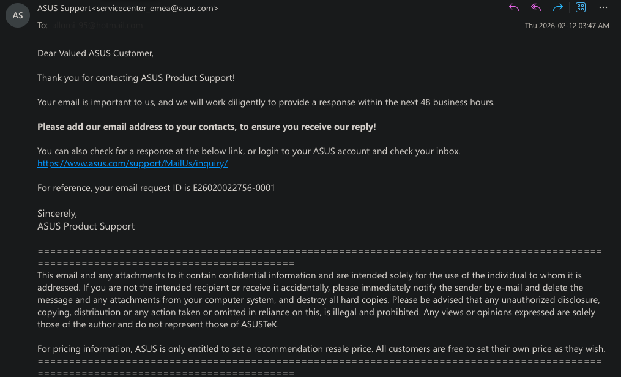Screen dimensions: 621x377
Task: Click the ASUS Support sender address
Action: tap(128, 9)
